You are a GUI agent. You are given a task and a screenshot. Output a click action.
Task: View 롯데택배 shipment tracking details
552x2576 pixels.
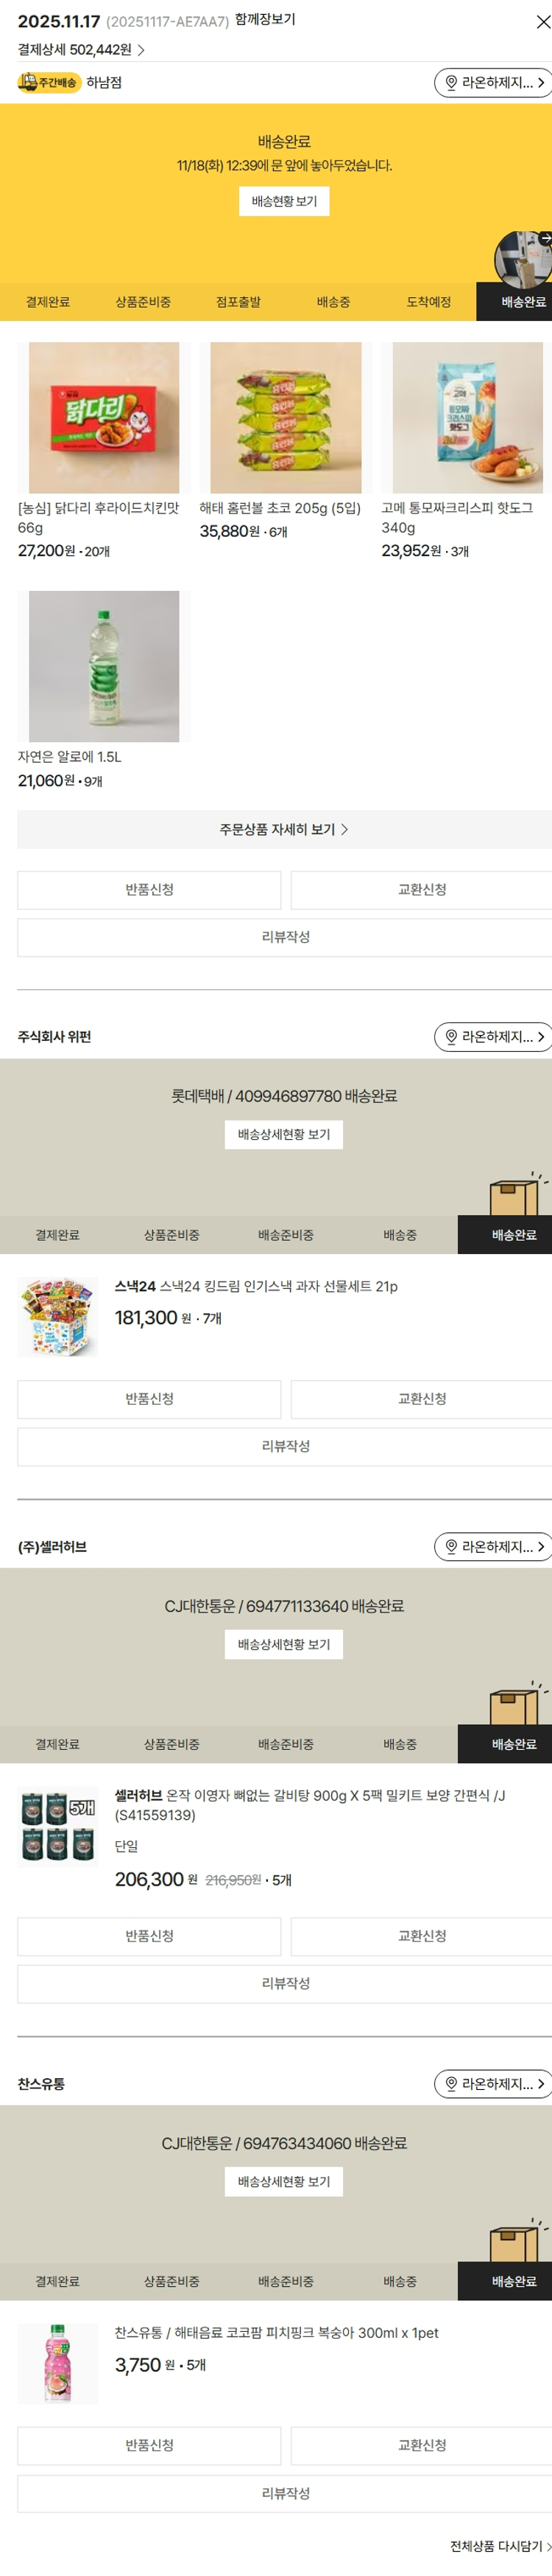point(283,1134)
